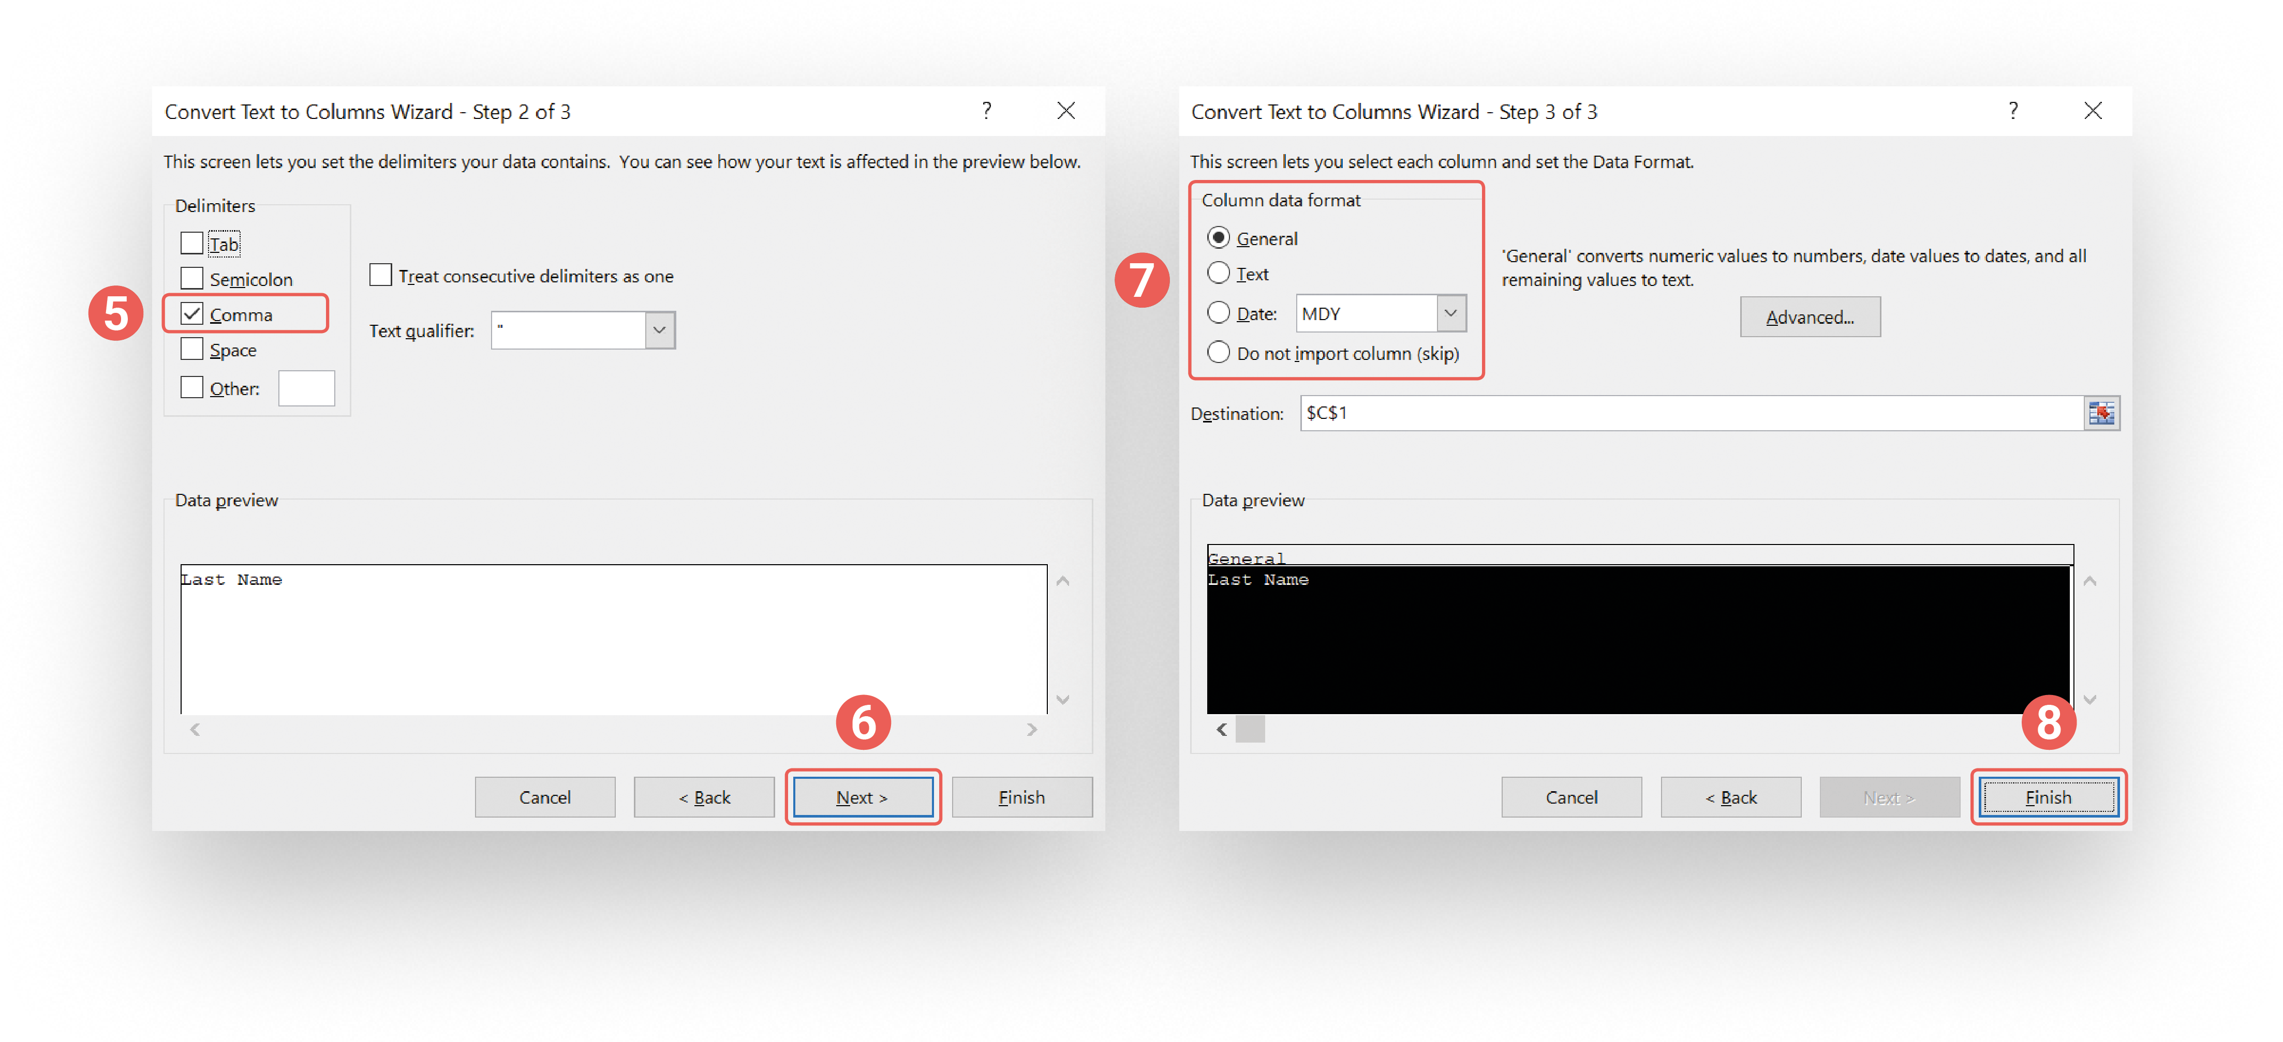Image resolution: width=2283 pixels, height=1042 pixels.
Task: Open the MDY date format dropdown
Action: (1450, 313)
